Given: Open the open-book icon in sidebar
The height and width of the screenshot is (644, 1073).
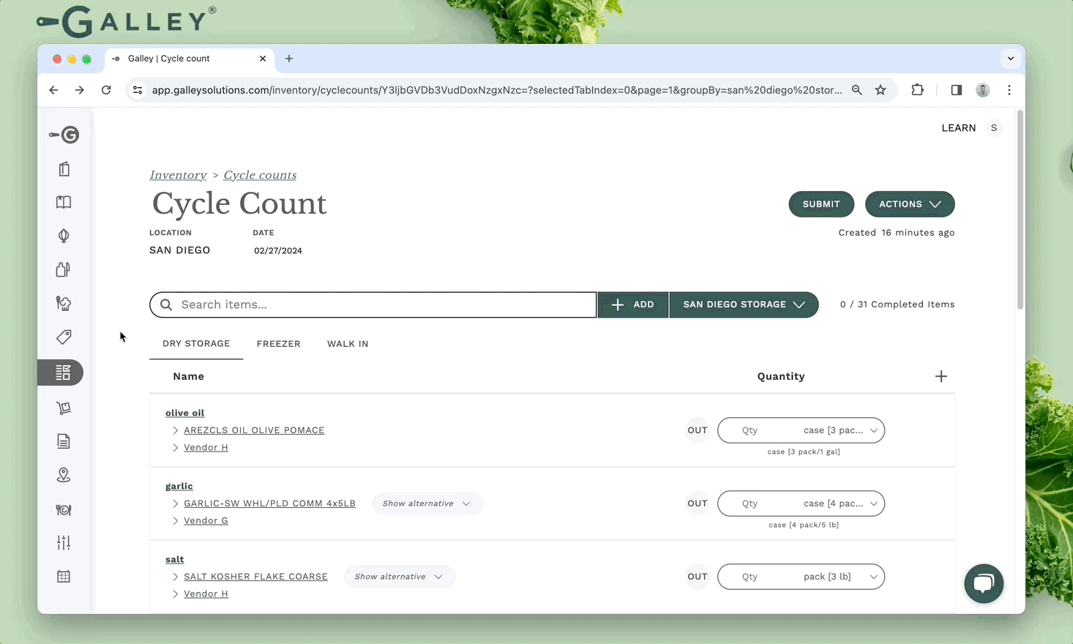Looking at the screenshot, I should pos(64,203).
